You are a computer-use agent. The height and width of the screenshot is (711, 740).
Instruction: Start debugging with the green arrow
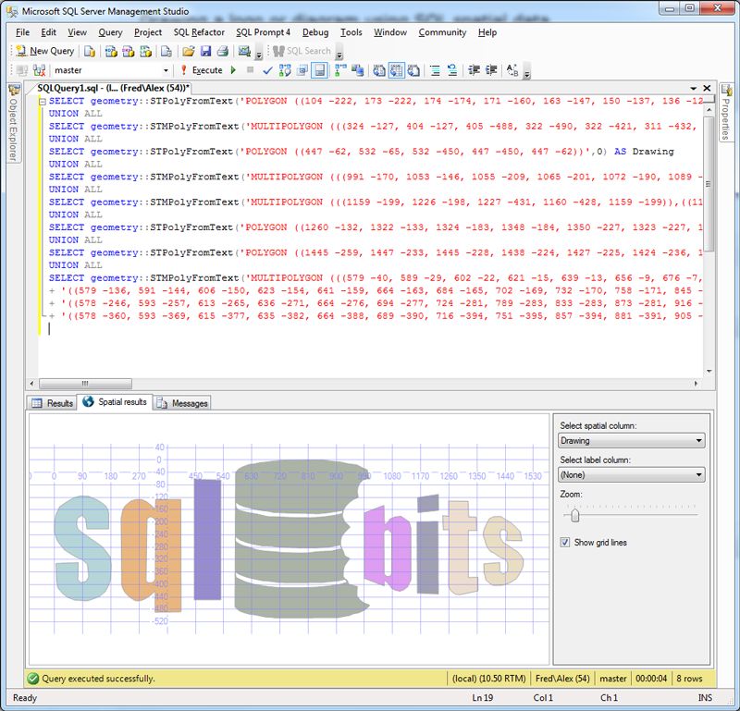[x=233, y=70]
